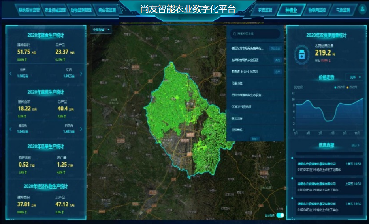The height and width of the screenshot is (224, 369).
Task: Click the fruit total output value 1.25
Action: coord(62,165)
